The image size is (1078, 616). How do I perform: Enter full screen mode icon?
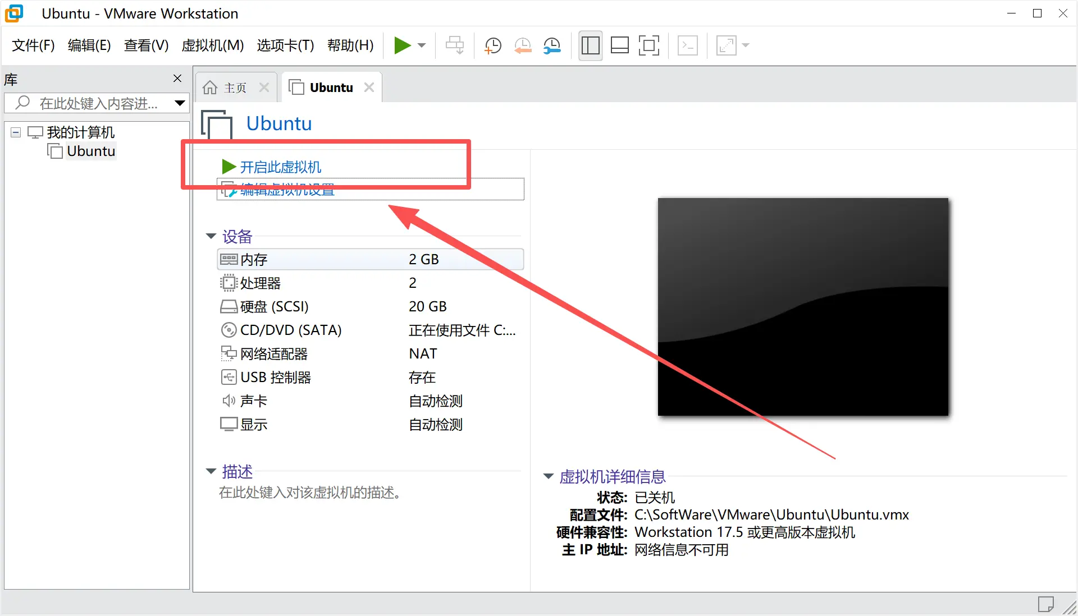[x=649, y=45]
